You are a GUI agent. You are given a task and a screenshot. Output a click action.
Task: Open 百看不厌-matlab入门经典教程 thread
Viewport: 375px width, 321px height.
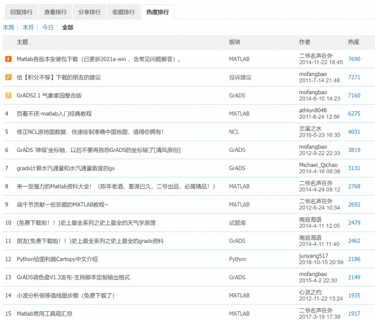click(54, 114)
